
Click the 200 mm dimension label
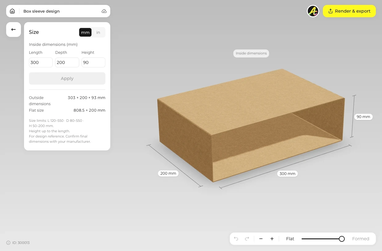[x=168, y=173]
